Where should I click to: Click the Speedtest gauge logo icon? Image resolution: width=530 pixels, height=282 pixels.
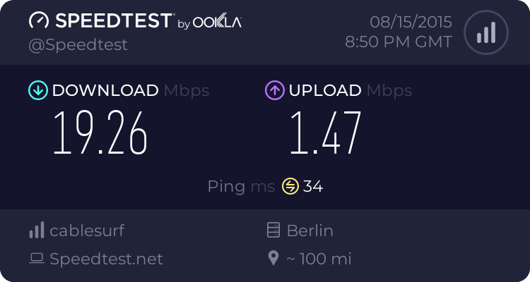40,20
